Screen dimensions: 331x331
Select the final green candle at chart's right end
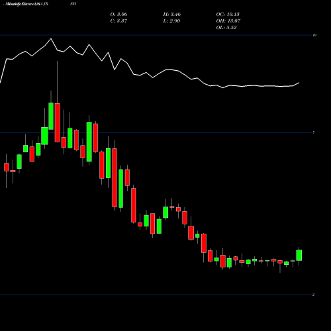[x=299, y=255]
